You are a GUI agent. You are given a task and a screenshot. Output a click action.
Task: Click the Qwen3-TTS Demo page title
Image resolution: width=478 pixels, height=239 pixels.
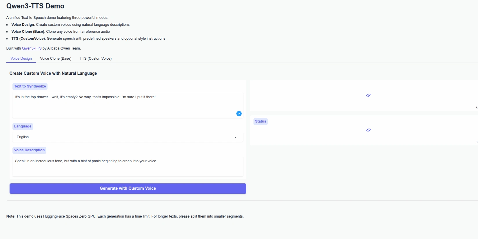tap(35, 6)
